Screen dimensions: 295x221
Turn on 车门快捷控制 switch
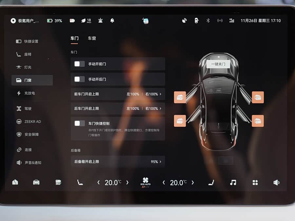pyautogui.click(x=79, y=123)
